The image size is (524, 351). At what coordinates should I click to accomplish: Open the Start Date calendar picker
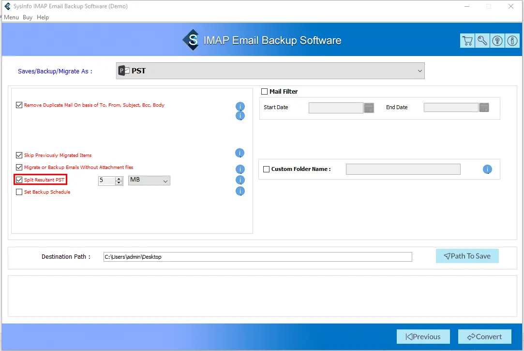(x=369, y=108)
